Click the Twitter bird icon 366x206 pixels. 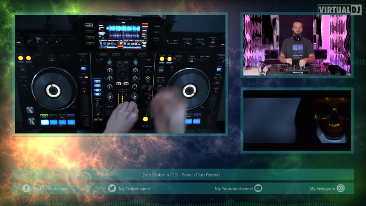click(x=112, y=188)
